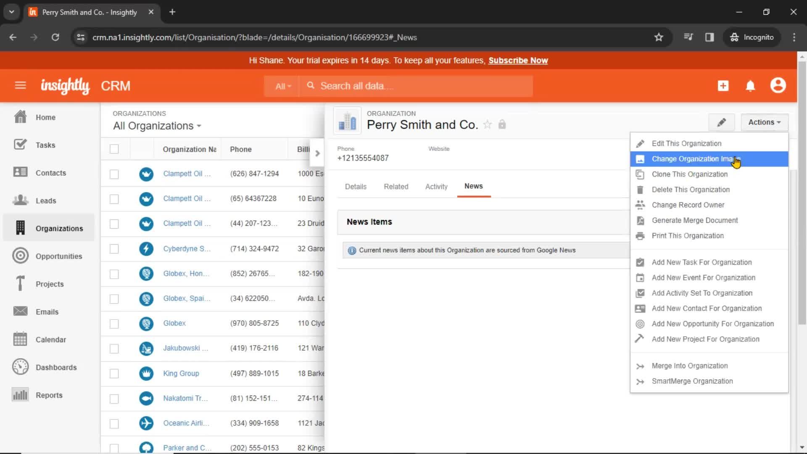This screenshot has height=454, width=807.
Task: Expand the list panel with the chevron arrow
Action: tap(317, 153)
